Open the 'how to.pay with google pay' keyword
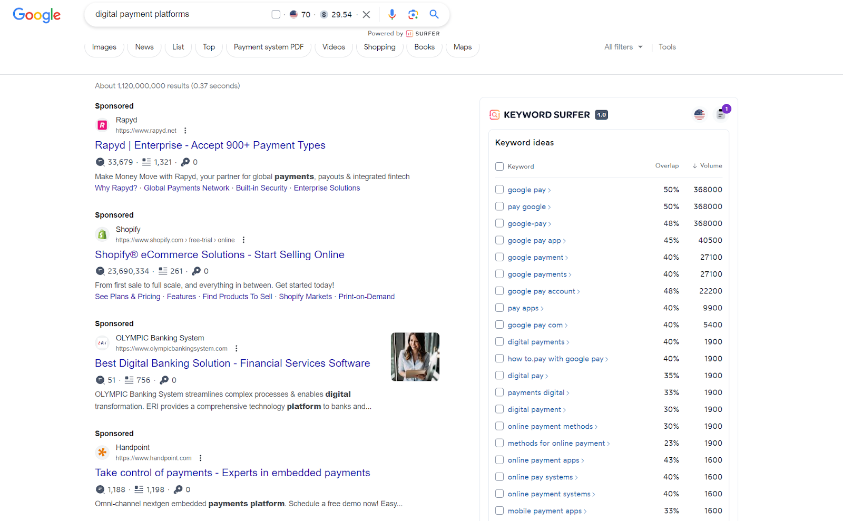The height and width of the screenshot is (521, 843). [558, 359]
